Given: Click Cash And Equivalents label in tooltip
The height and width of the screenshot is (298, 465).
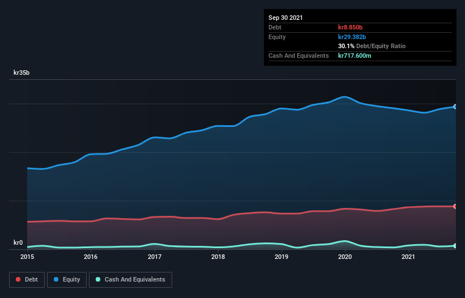Looking at the screenshot, I should coord(298,56).
